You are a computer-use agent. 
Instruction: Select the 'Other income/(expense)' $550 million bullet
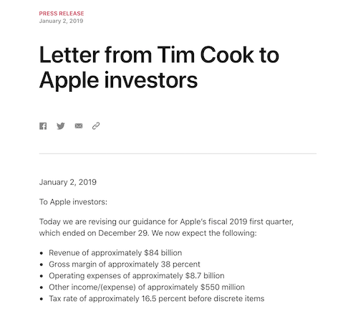pos(147,287)
